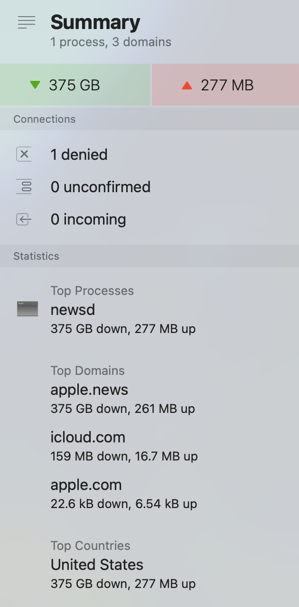Select the apple.news domain
Screen dimensions: 299x607
[x=89, y=390]
